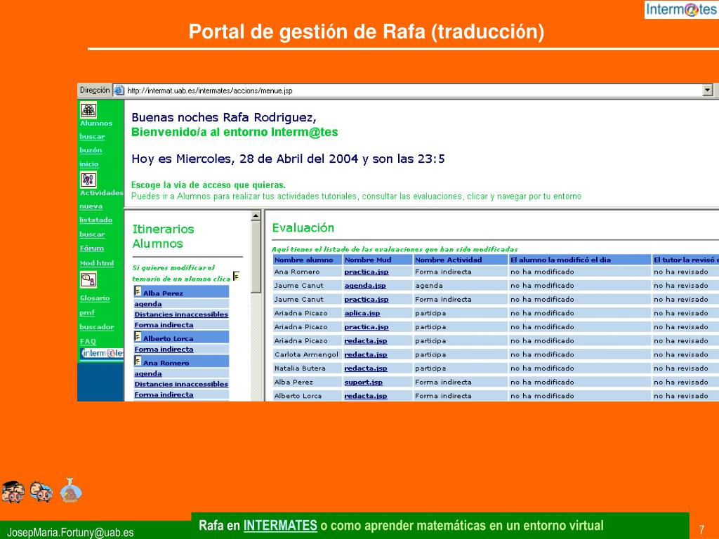Open redacta.jsp in Carlota Armengol row
719x539 pixels.
366,354
